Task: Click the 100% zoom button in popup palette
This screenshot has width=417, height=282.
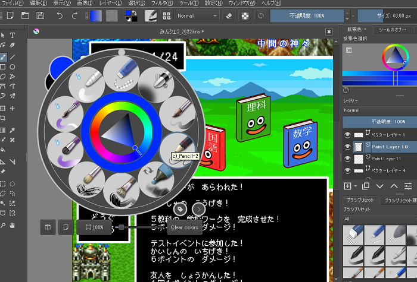Action: (x=94, y=227)
